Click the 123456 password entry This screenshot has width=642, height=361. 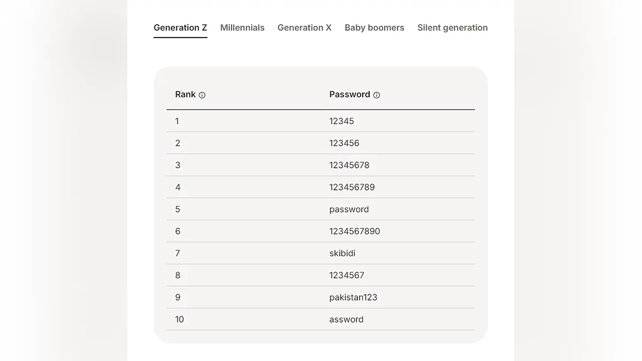pos(345,143)
